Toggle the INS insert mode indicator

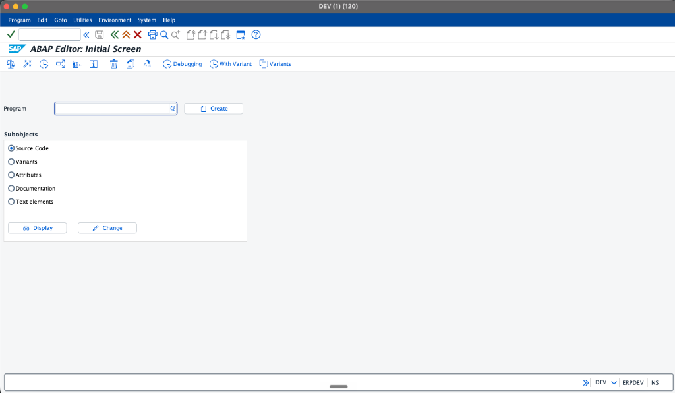click(655, 382)
